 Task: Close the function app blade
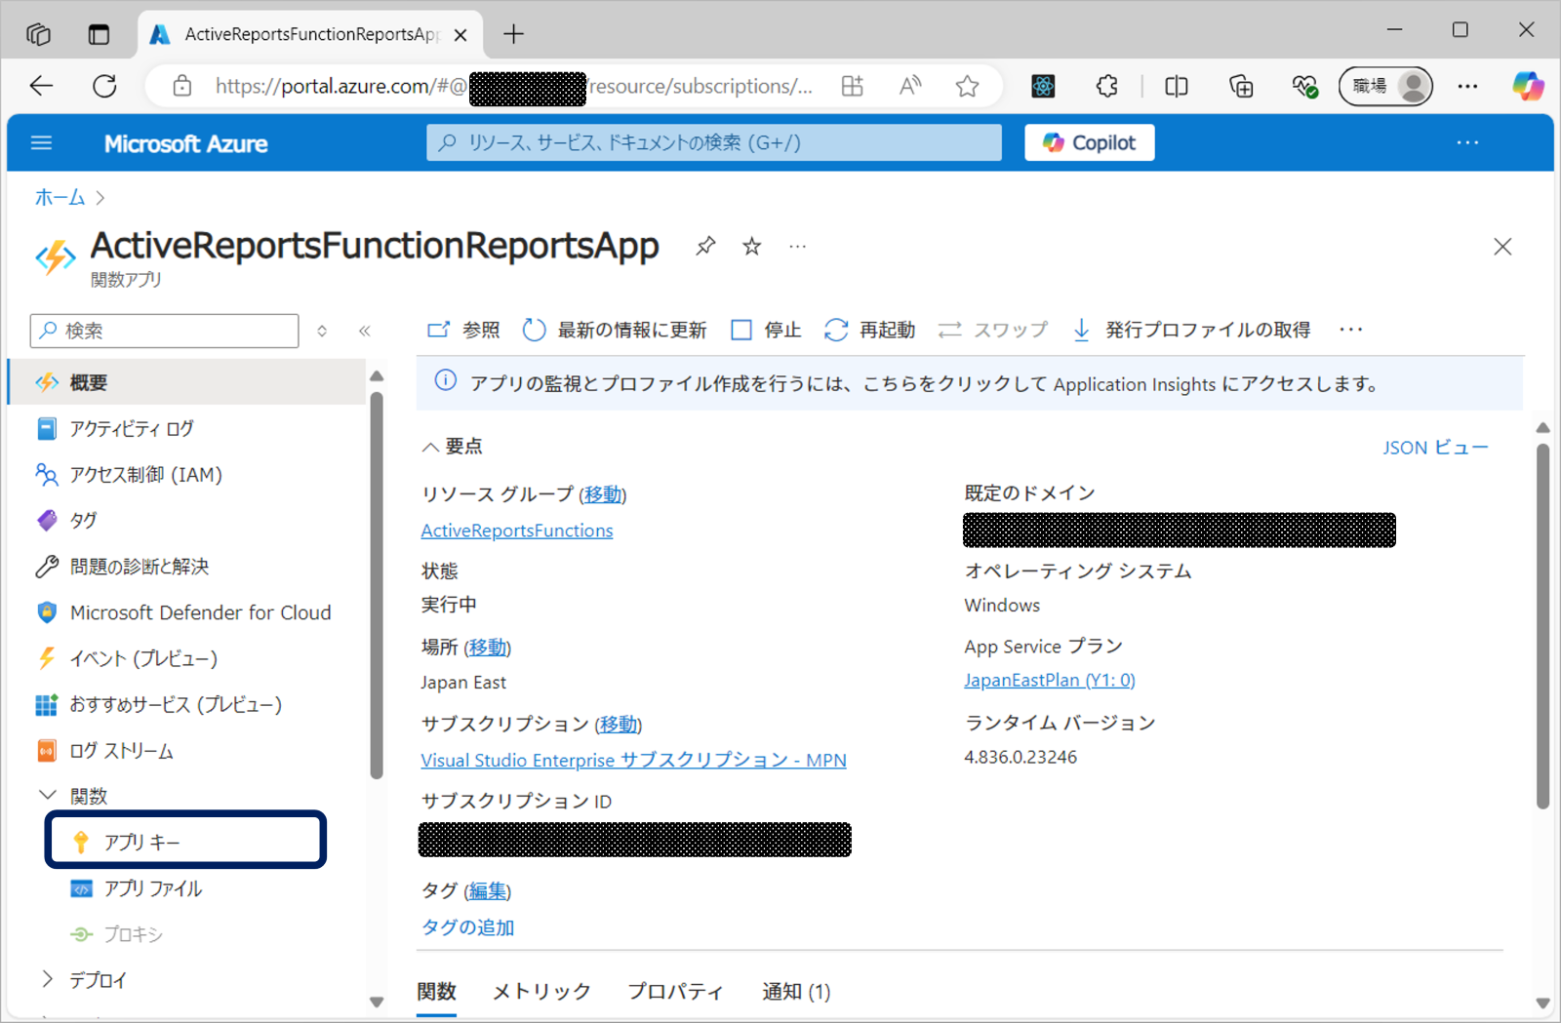tap(1502, 247)
